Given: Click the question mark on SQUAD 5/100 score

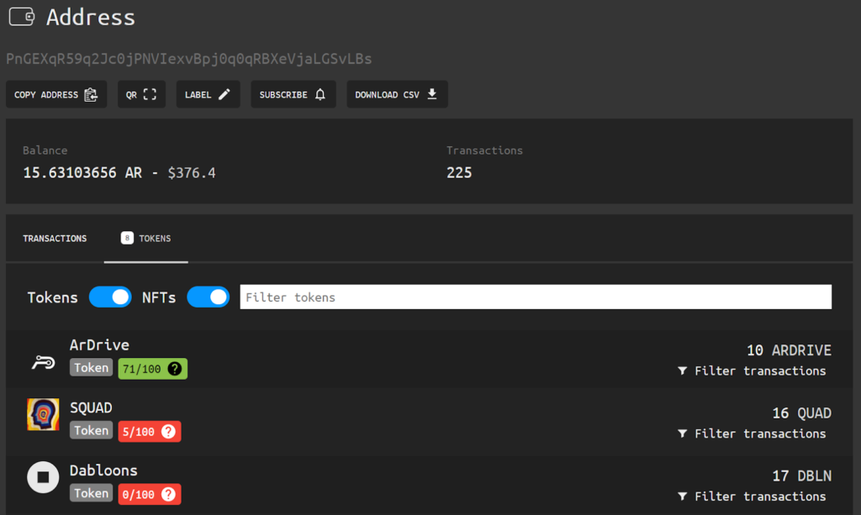Looking at the screenshot, I should point(168,431).
